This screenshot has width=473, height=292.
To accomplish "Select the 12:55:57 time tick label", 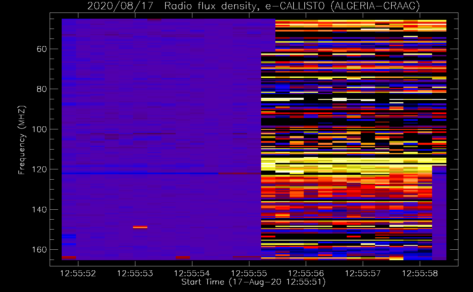I will pyautogui.click(x=363, y=274).
